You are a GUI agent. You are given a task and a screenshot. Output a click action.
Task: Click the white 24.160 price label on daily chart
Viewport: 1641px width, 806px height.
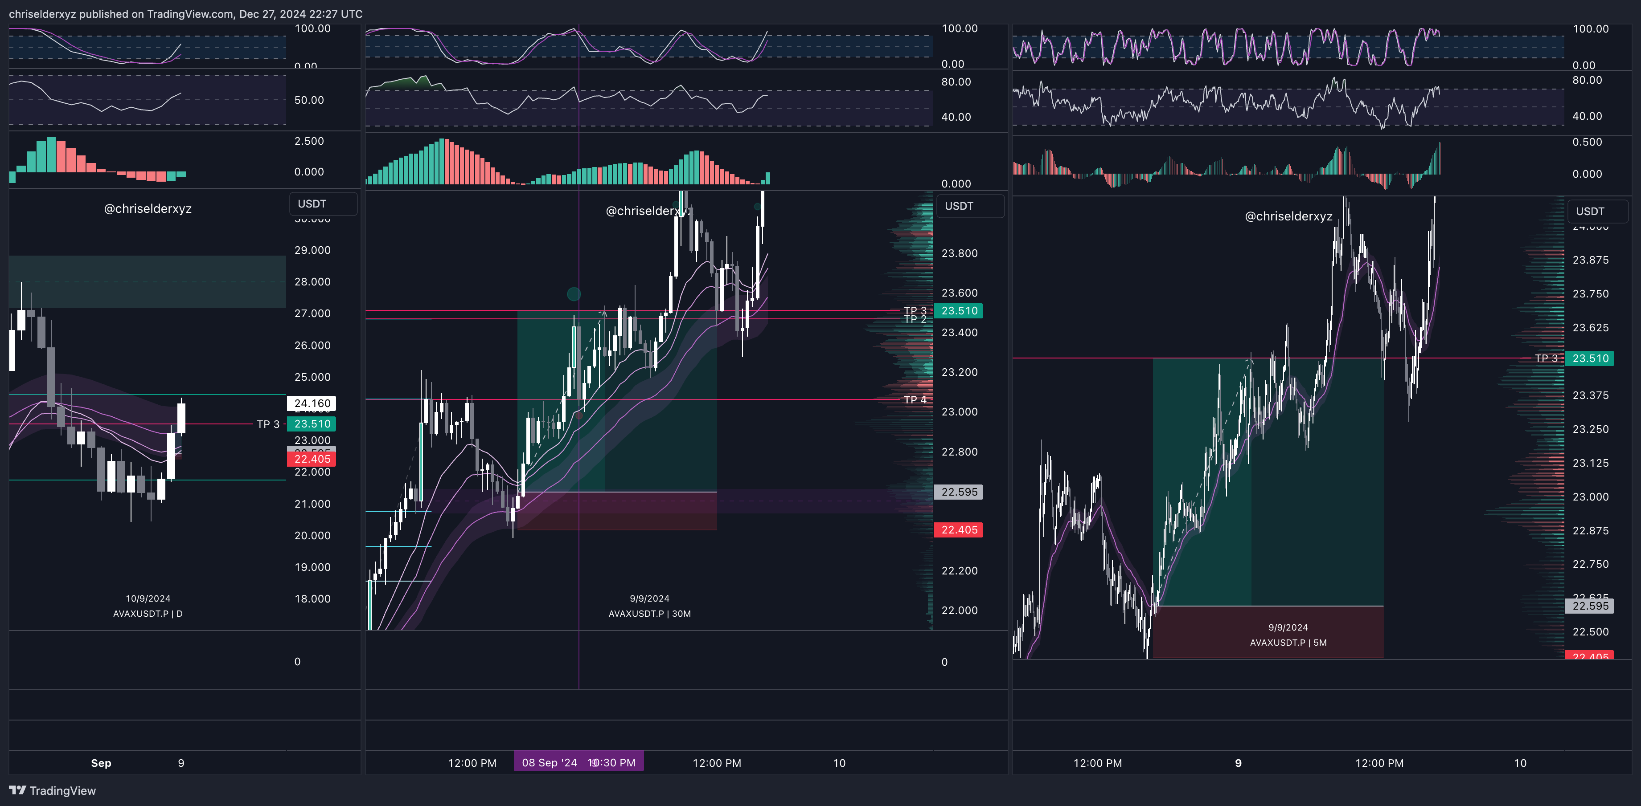coord(312,403)
